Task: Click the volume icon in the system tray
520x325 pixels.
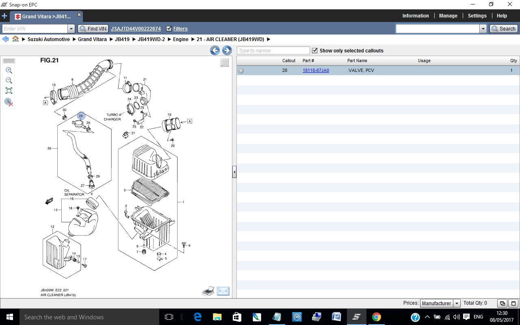Action: pyautogui.click(x=456, y=317)
